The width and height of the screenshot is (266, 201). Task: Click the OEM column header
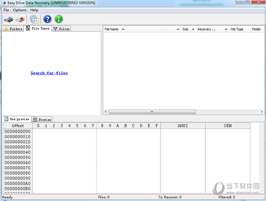228,126
